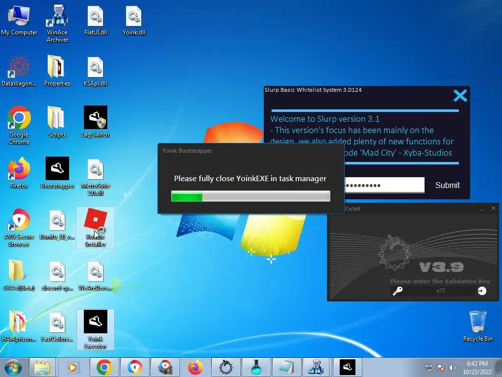
Task: Open the DataWagon shortcut icon
Action: pos(19,71)
